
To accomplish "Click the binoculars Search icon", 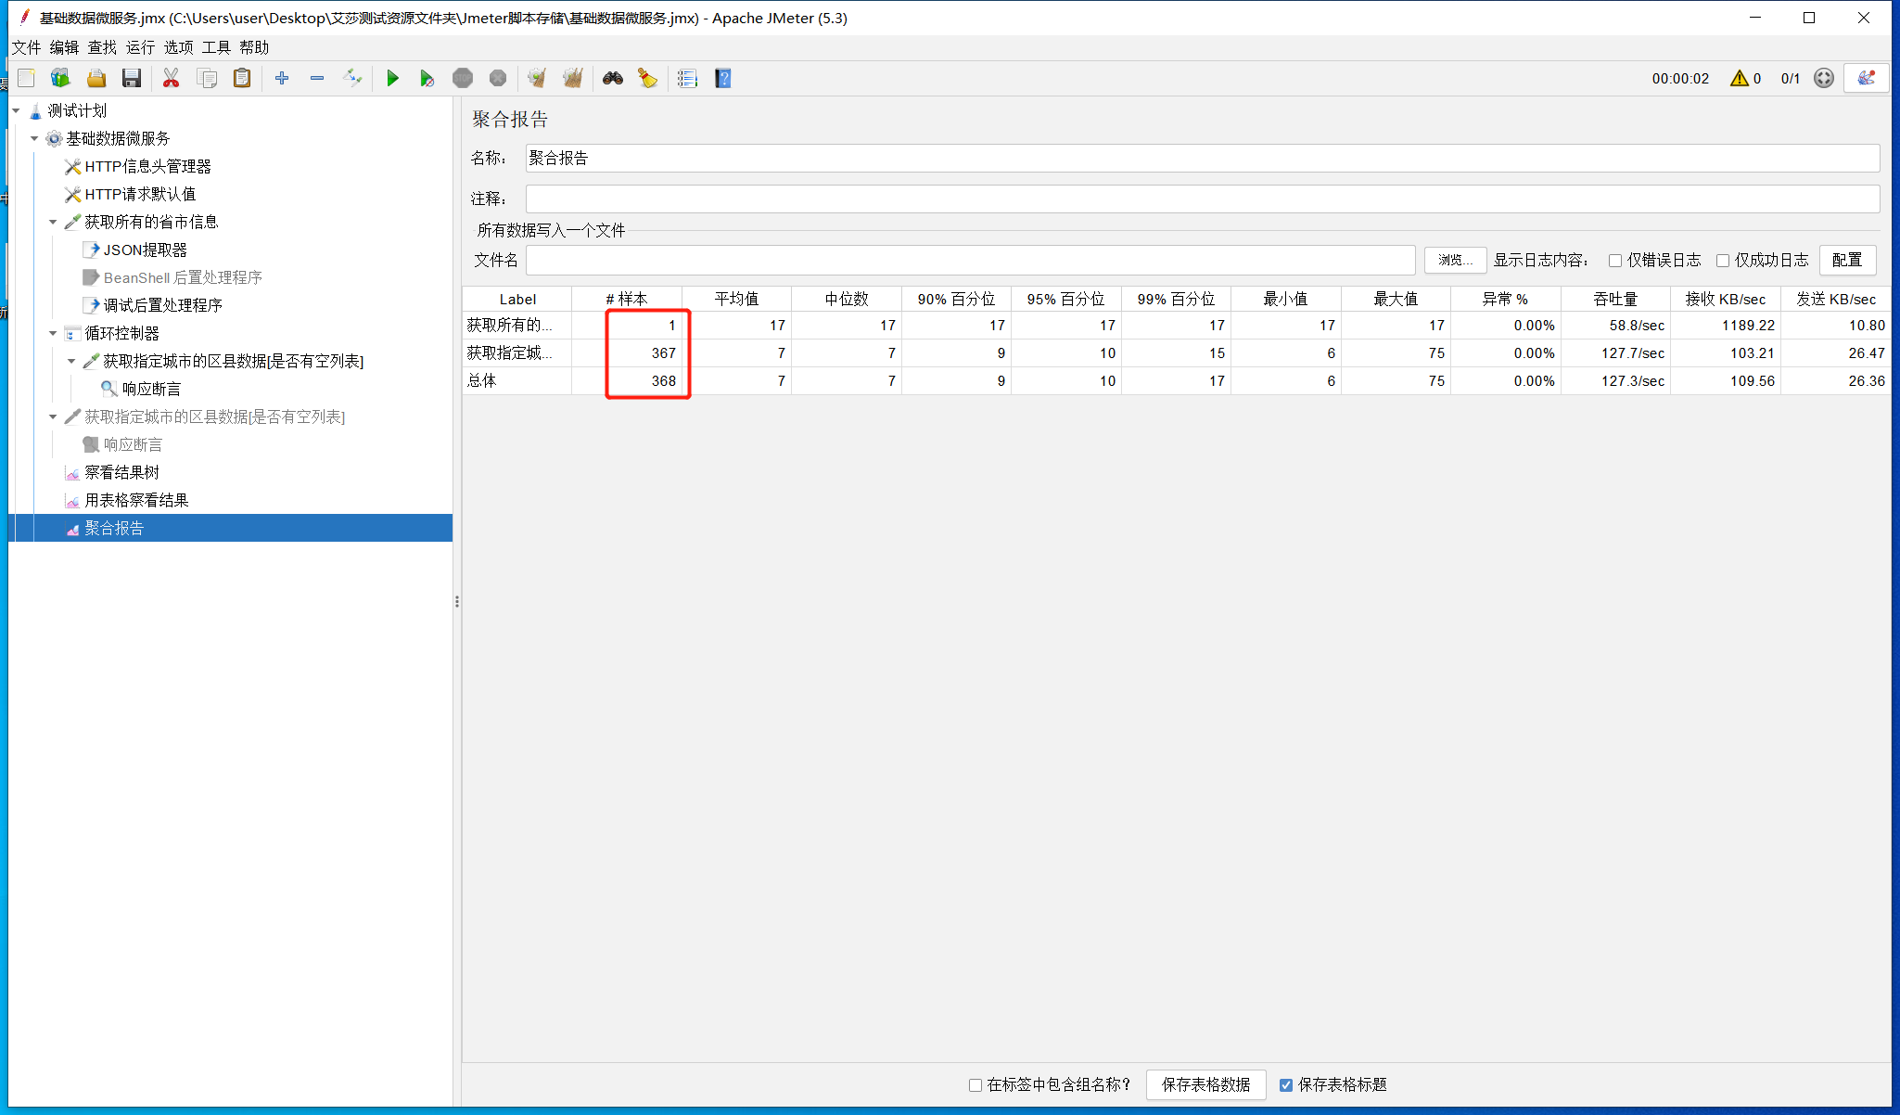I will click(612, 79).
